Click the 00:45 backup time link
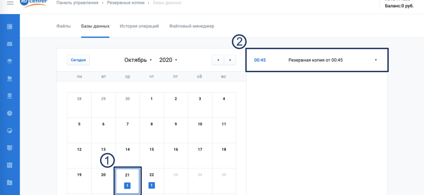 click(260, 60)
